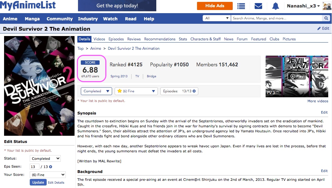Open the messages envelope icon
Image resolution: width=332 pixels, height=188 pixels.
[258, 6]
